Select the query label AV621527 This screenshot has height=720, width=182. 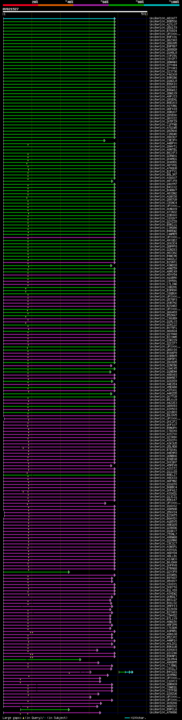[x=11, y=9]
